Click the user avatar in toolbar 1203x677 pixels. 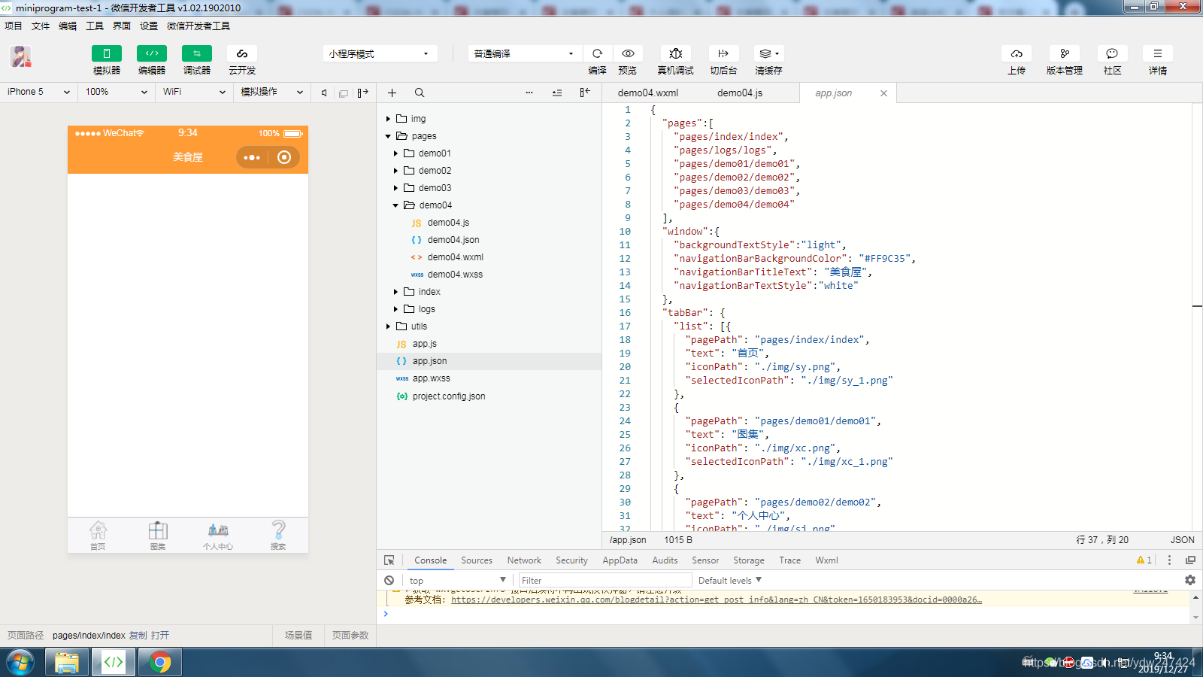pyautogui.click(x=20, y=56)
